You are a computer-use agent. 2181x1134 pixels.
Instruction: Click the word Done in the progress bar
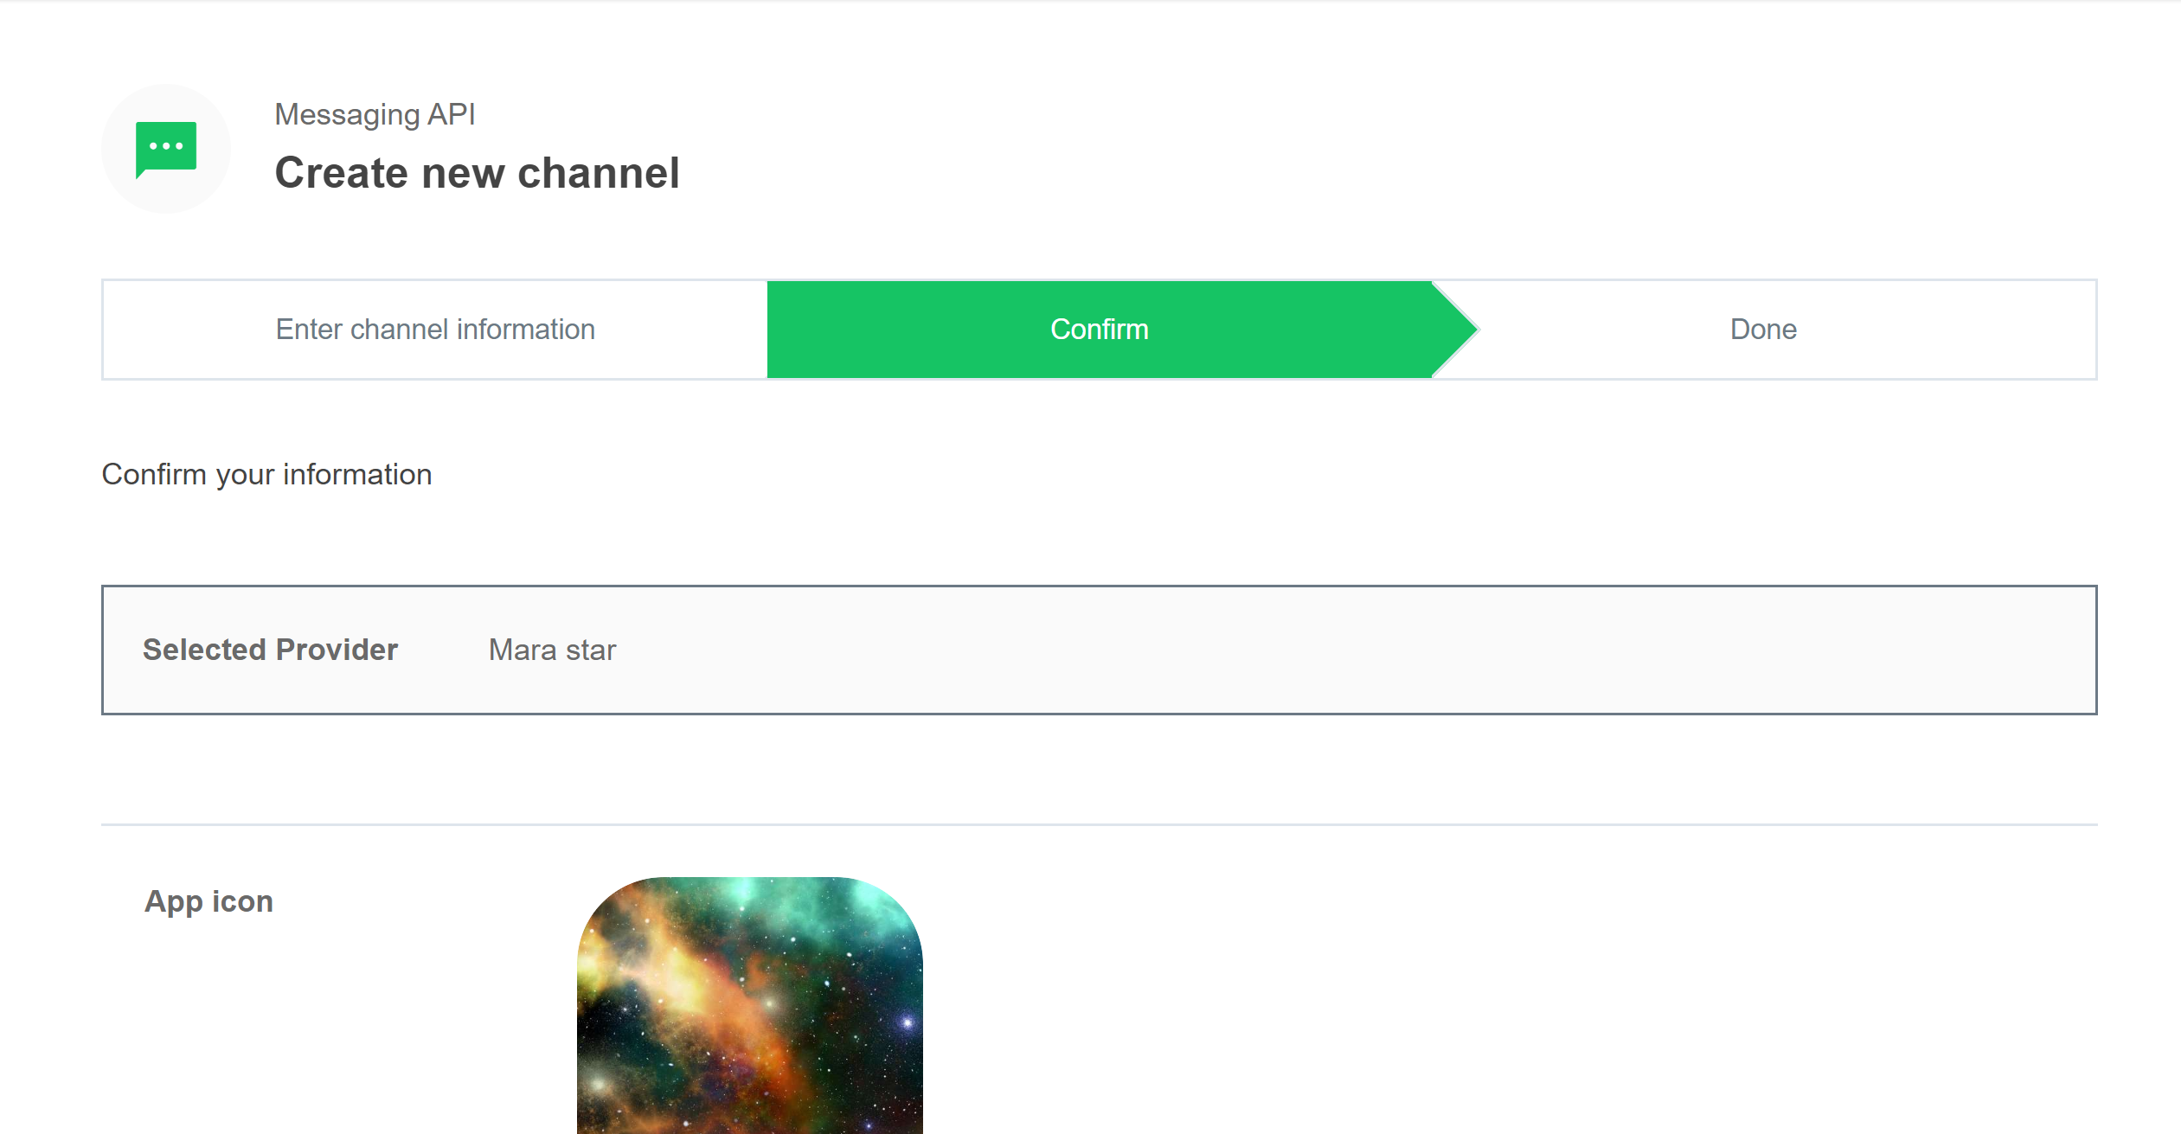pyautogui.click(x=1763, y=330)
